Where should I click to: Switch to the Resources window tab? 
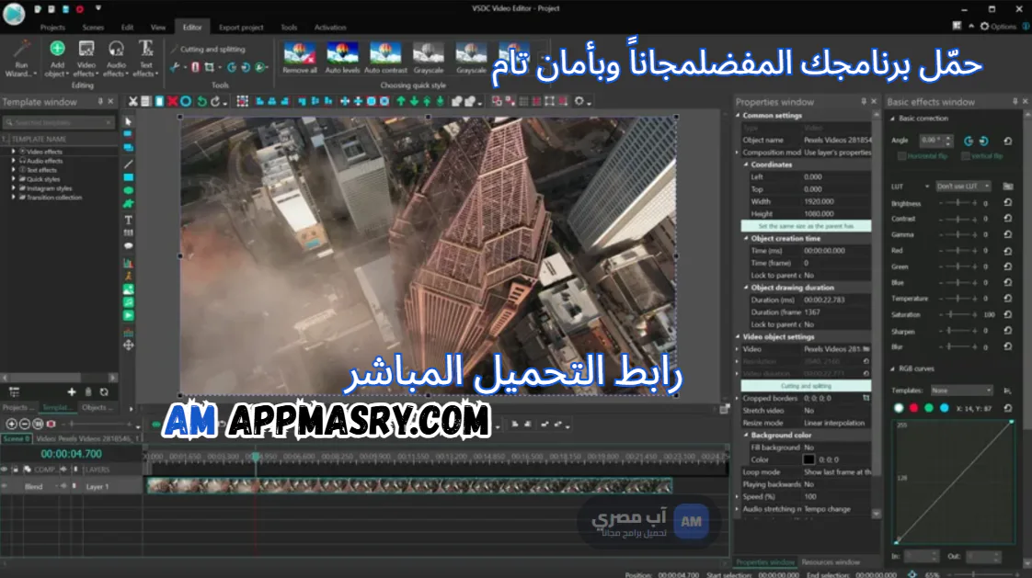(x=831, y=562)
